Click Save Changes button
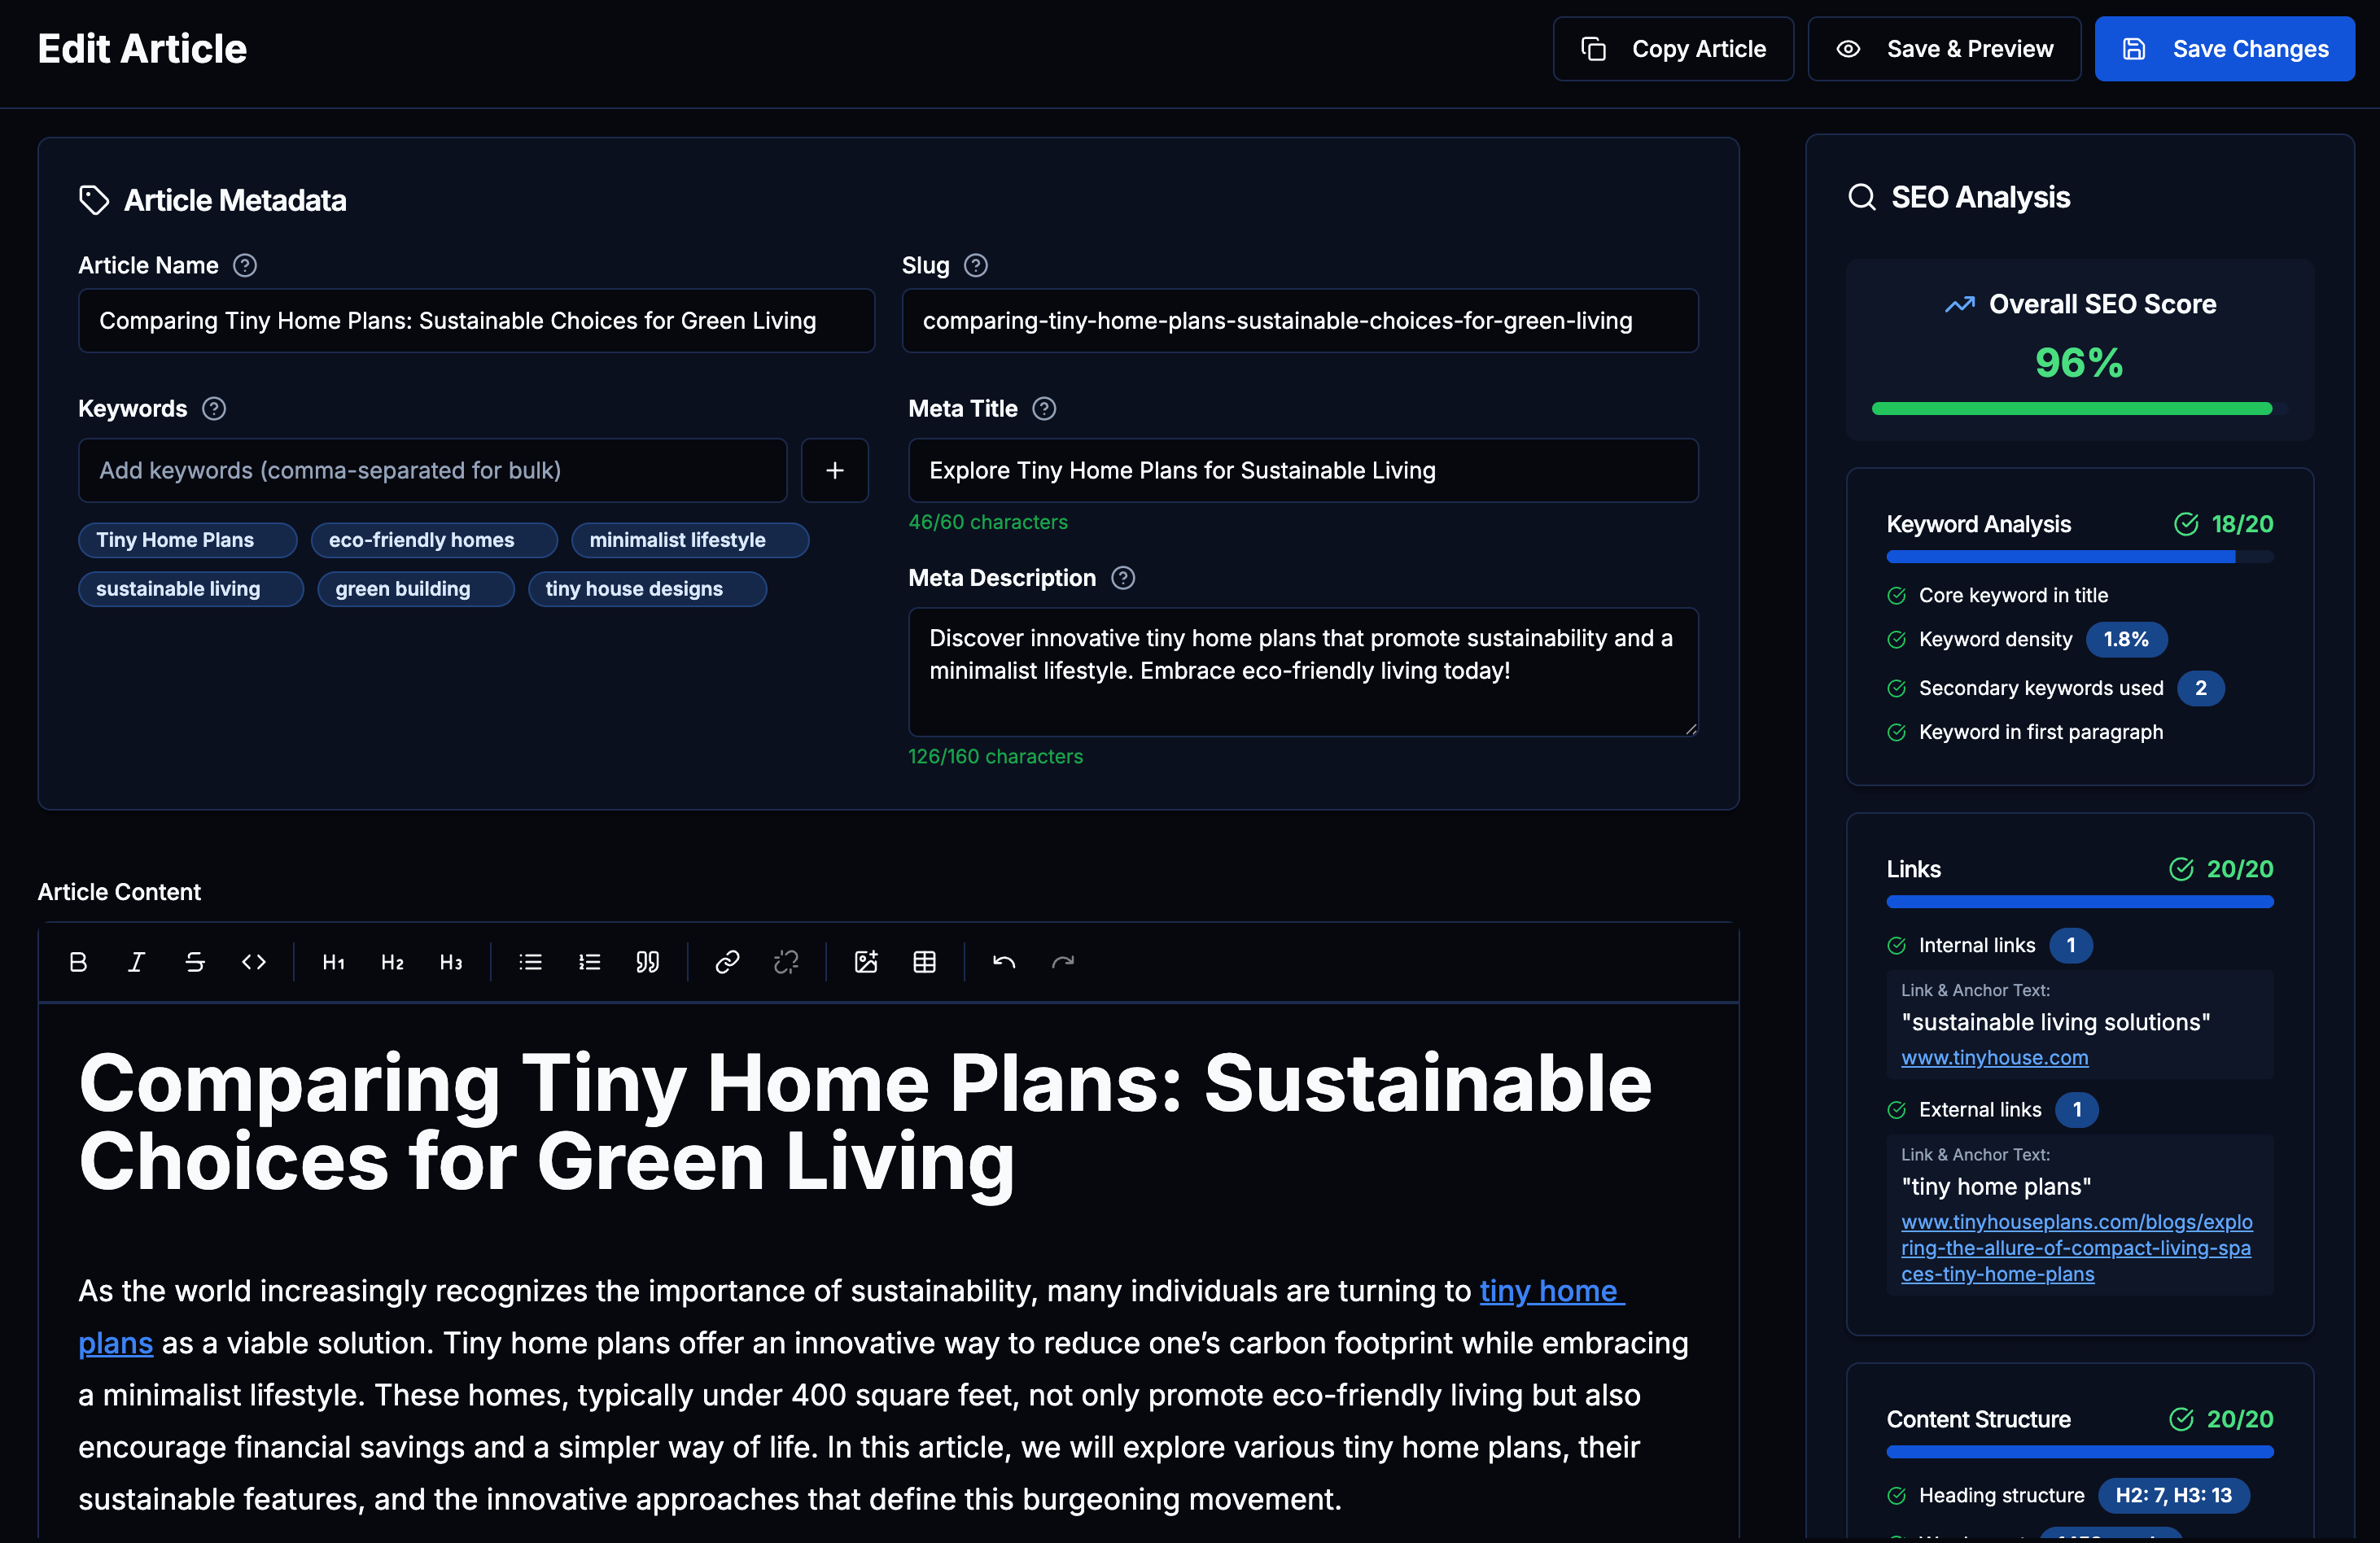The height and width of the screenshot is (1543, 2380). [x=2225, y=49]
